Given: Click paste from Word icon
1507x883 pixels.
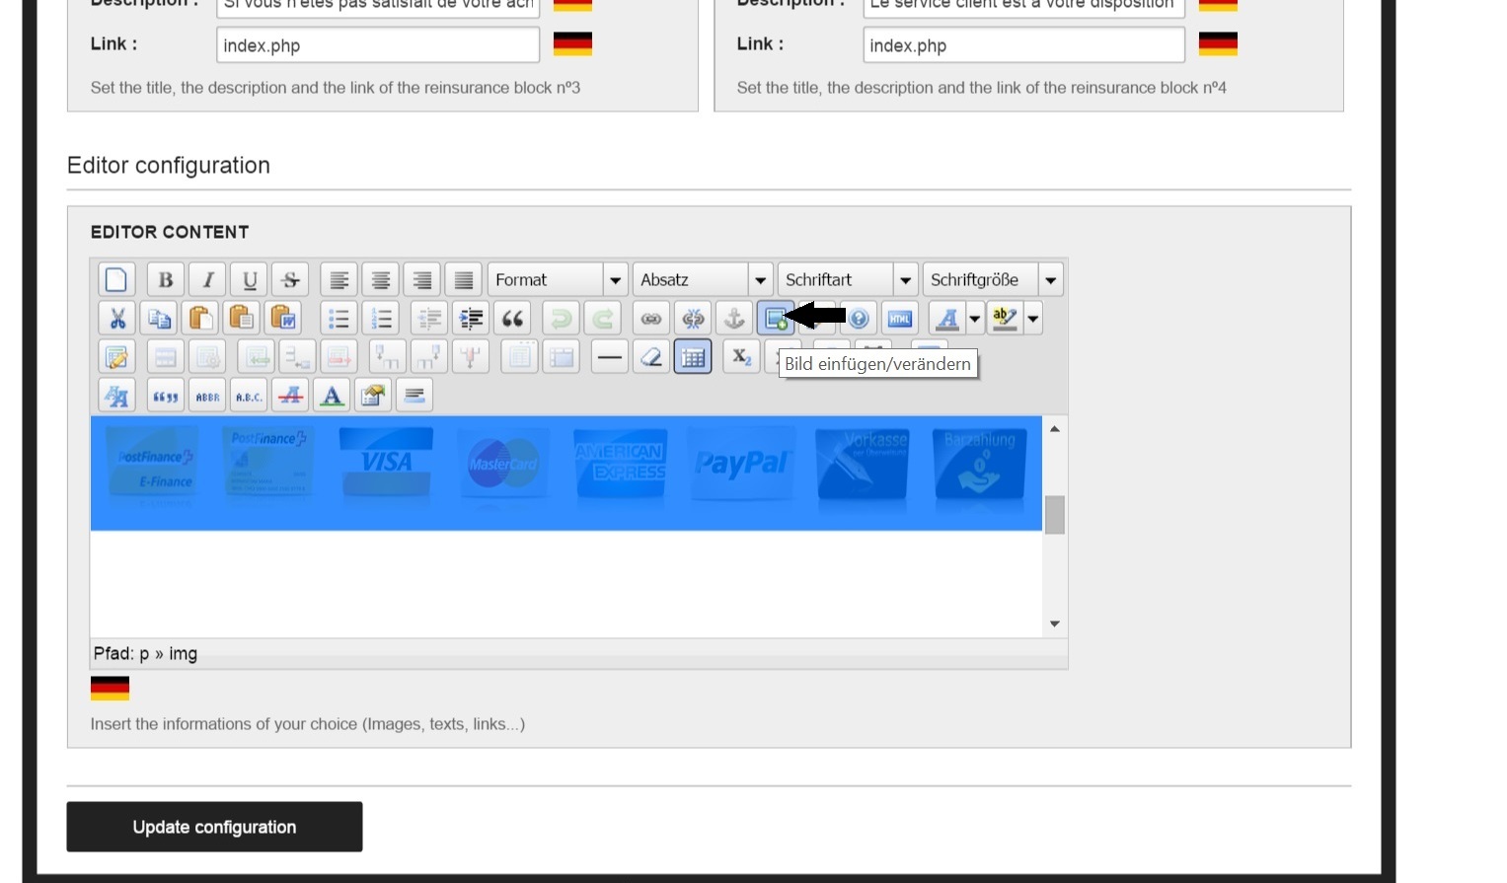Looking at the screenshot, I should [x=283, y=319].
